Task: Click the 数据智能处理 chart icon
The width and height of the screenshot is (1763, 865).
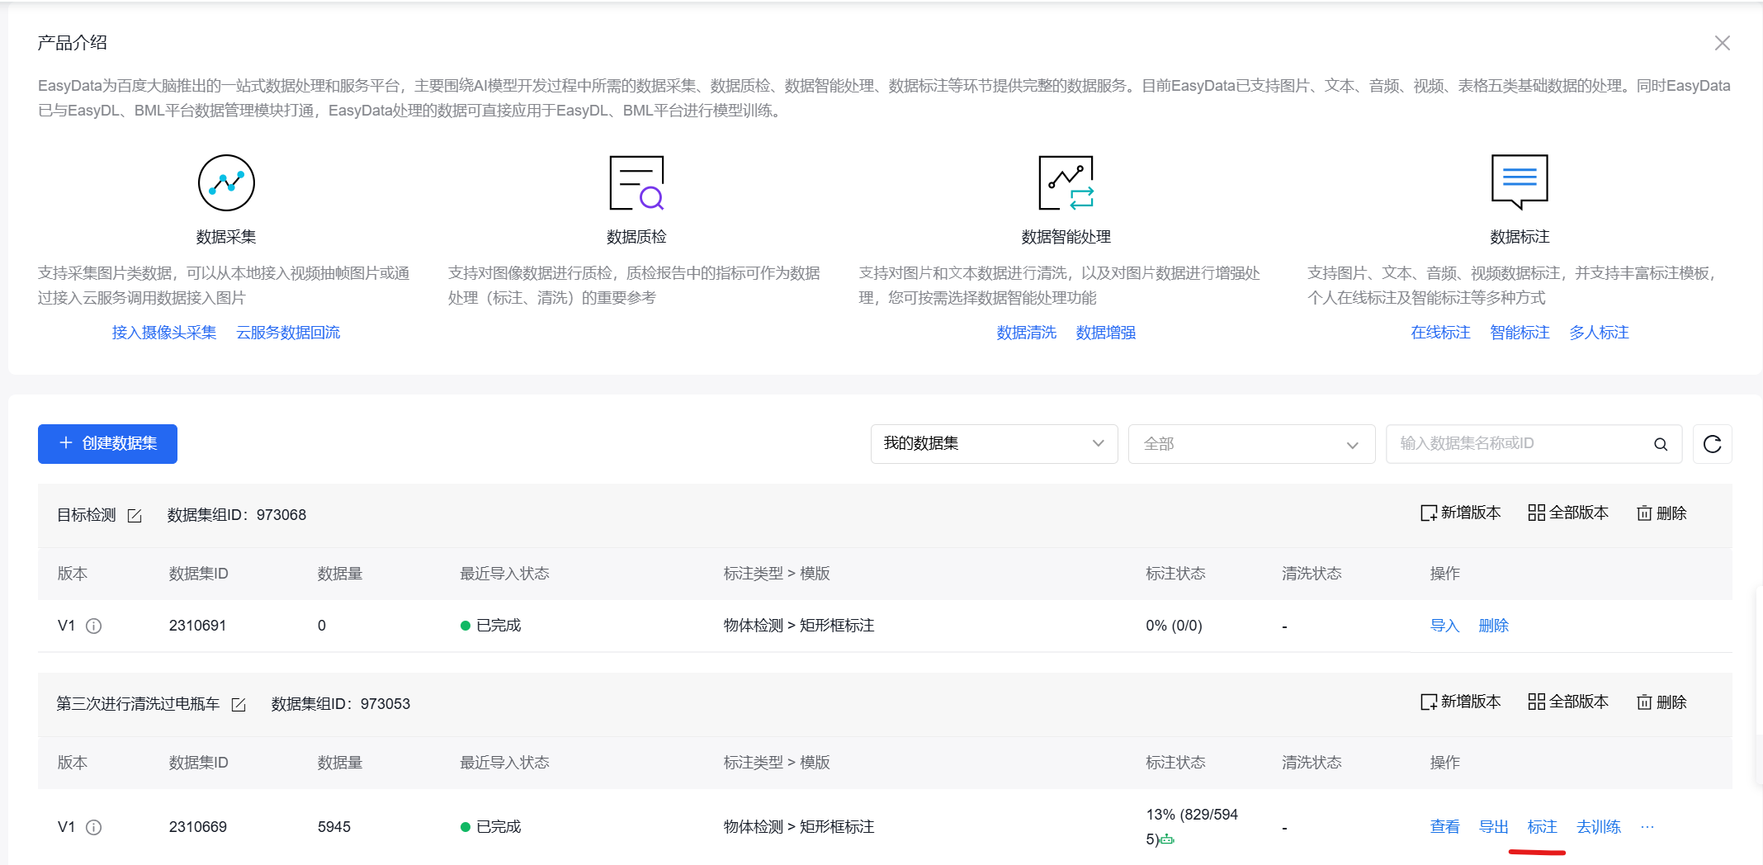Action: point(1066,182)
